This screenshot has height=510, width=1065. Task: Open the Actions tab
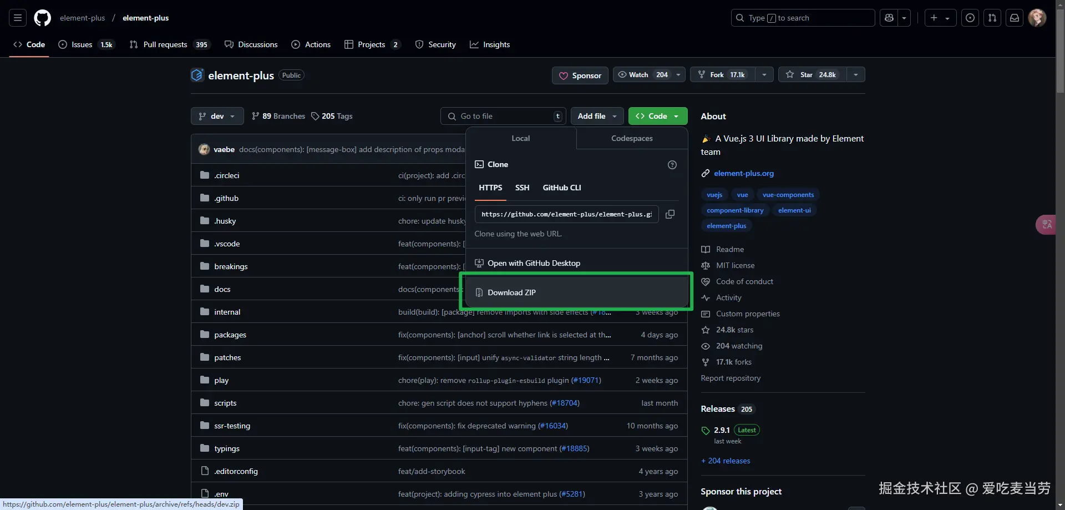click(x=311, y=44)
